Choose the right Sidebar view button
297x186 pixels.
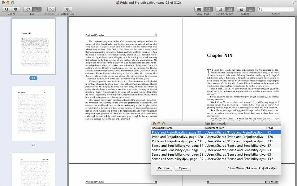[251, 10]
